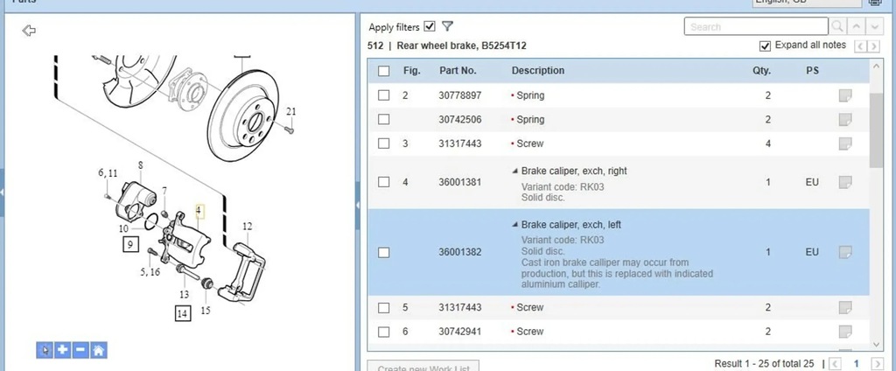Click the middle panel splitter handle
Viewport: 896px width, 371px height.
[358, 206]
